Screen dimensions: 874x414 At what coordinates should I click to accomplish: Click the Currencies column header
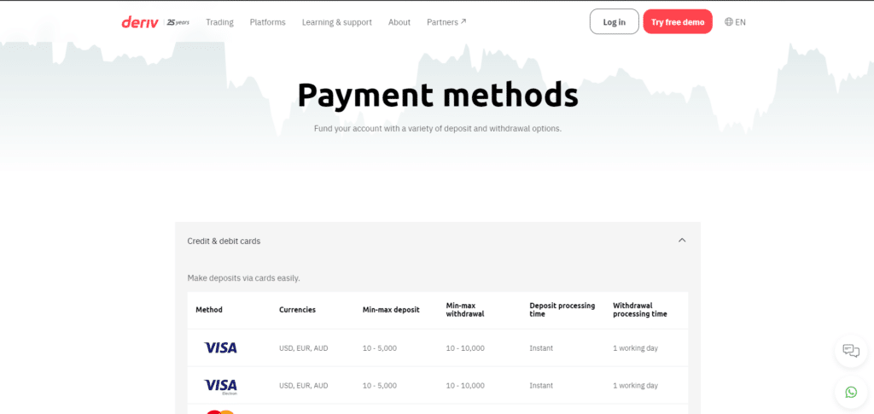(x=297, y=310)
